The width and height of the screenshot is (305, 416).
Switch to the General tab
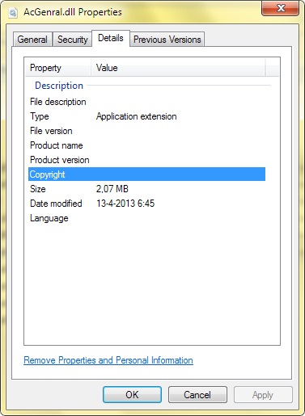pyautogui.click(x=32, y=40)
